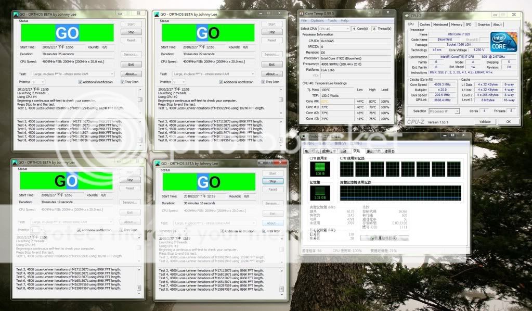
Task: Stop the test in 16-seconds duration ORTHOS
Action: tap(273, 181)
